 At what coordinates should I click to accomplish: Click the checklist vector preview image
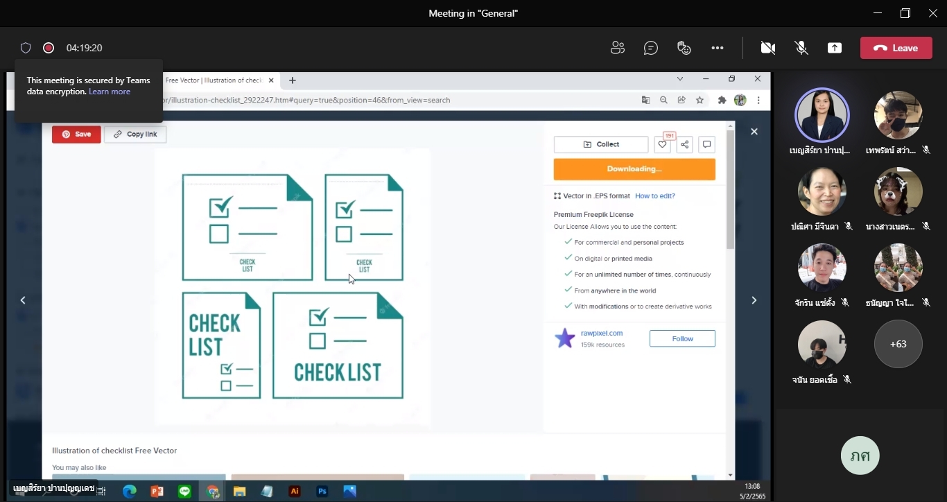coord(293,286)
